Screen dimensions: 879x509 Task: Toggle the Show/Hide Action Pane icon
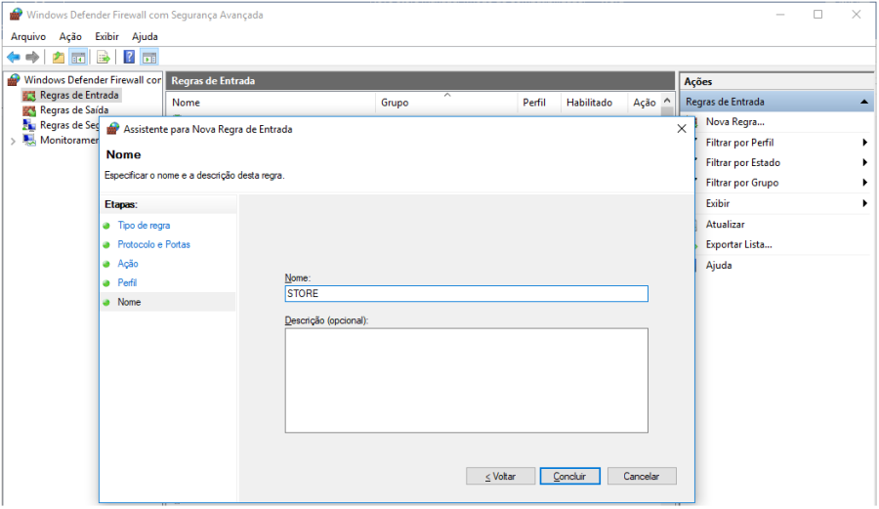pos(148,58)
